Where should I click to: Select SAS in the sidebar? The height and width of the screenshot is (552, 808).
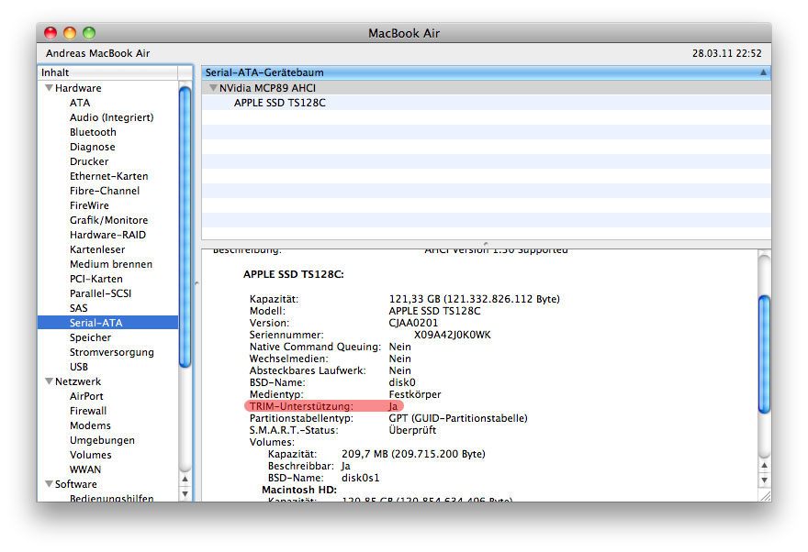pos(78,308)
